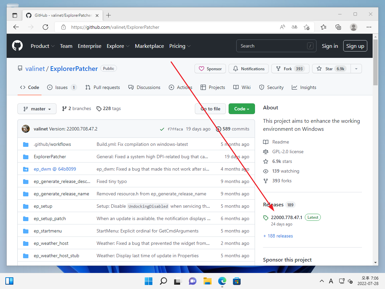Click the page vertical scrollbar thumb
The height and width of the screenshot is (289, 385).
coord(375,62)
